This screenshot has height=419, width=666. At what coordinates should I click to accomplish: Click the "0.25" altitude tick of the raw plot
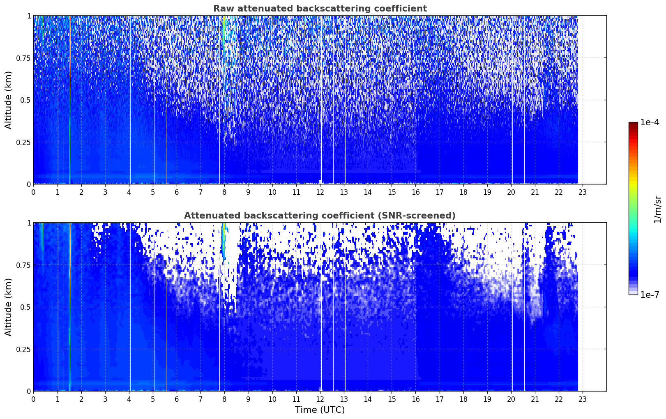pyautogui.click(x=23, y=142)
